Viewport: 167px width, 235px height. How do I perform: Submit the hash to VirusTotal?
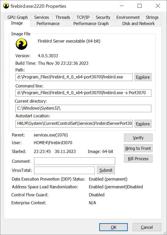tap(106, 170)
